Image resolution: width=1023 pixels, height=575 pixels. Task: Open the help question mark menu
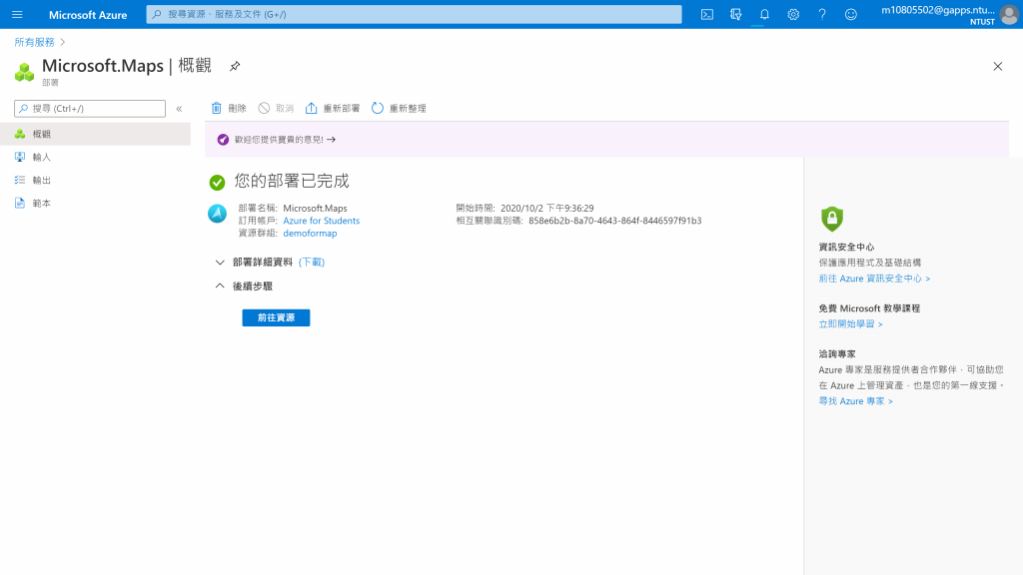click(x=822, y=14)
